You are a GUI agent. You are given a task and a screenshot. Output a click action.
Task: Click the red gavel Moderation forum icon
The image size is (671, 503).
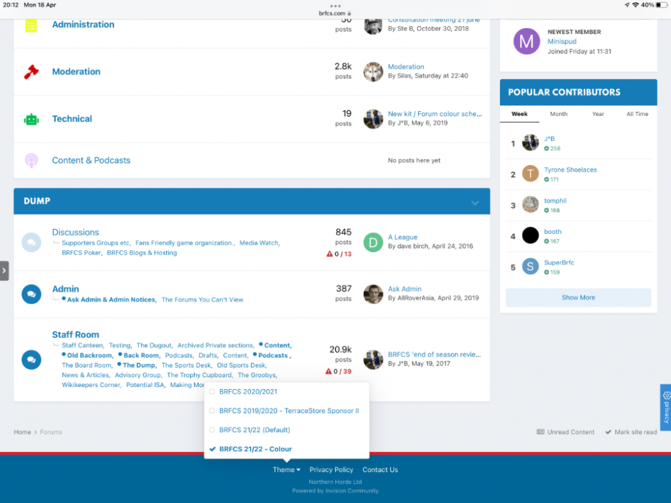coord(32,72)
